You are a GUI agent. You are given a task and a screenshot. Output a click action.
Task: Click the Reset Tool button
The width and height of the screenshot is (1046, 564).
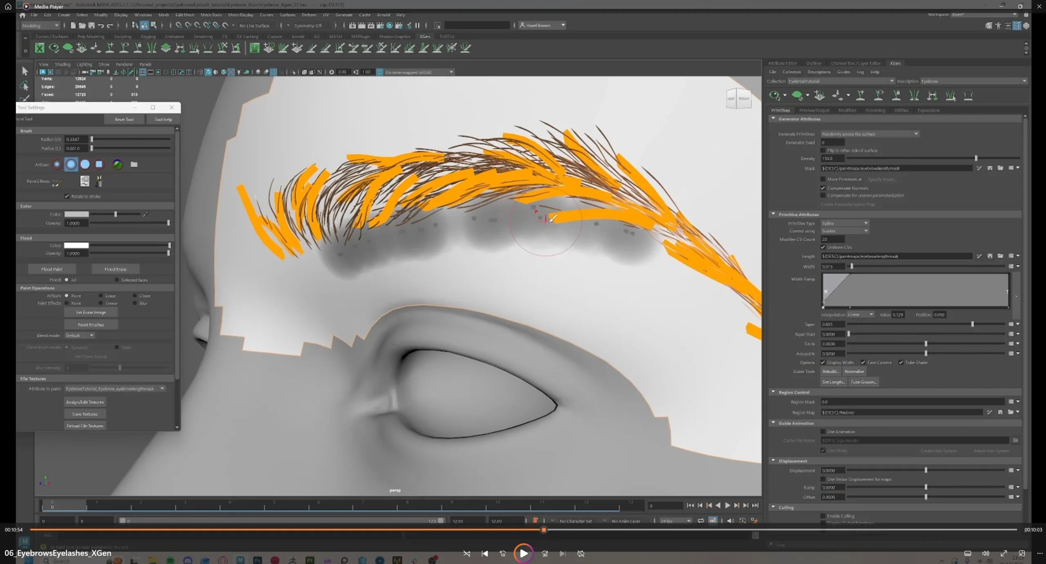pyautogui.click(x=124, y=119)
